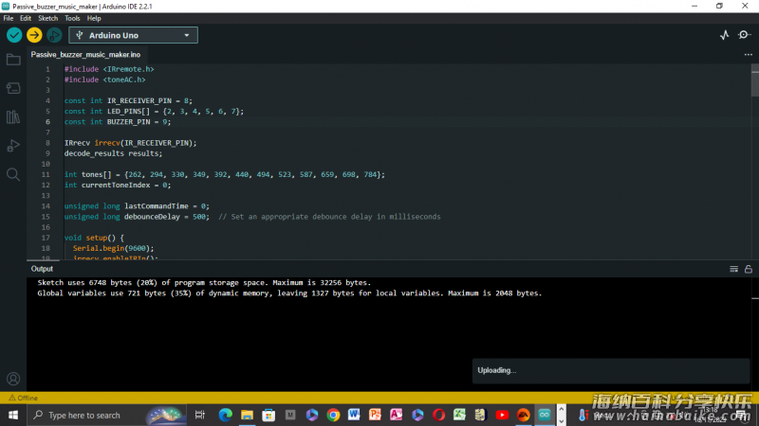Click the IR_RECEIVER_PIN = 8 line
759x426 pixels.
pyautogui.click(x=128, y=100)
